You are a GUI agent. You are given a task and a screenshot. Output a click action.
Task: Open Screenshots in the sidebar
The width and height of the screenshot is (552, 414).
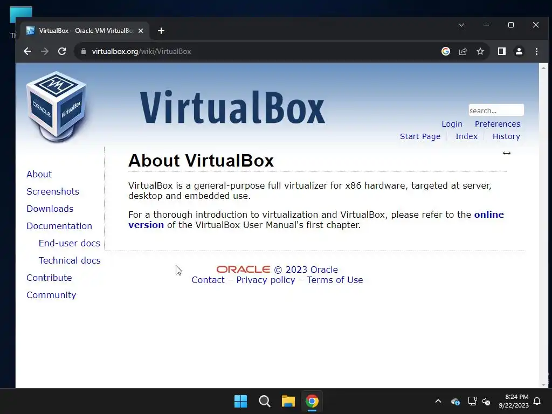coord(53,191)
